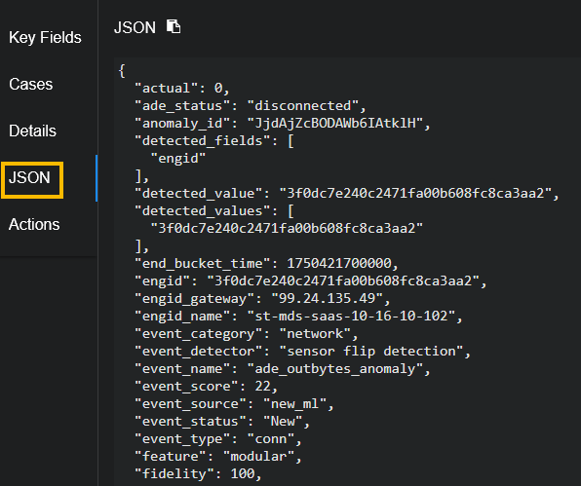
Task: Click the anomaly_id value JjdAjZcBODAWb6IAtklH
Action: click(335, 124)
